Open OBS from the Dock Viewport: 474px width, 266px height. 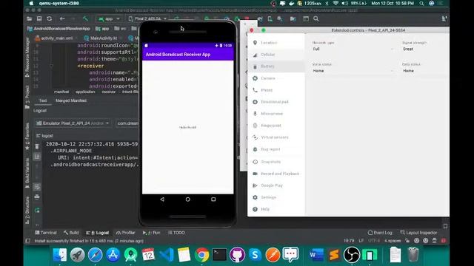352,255
